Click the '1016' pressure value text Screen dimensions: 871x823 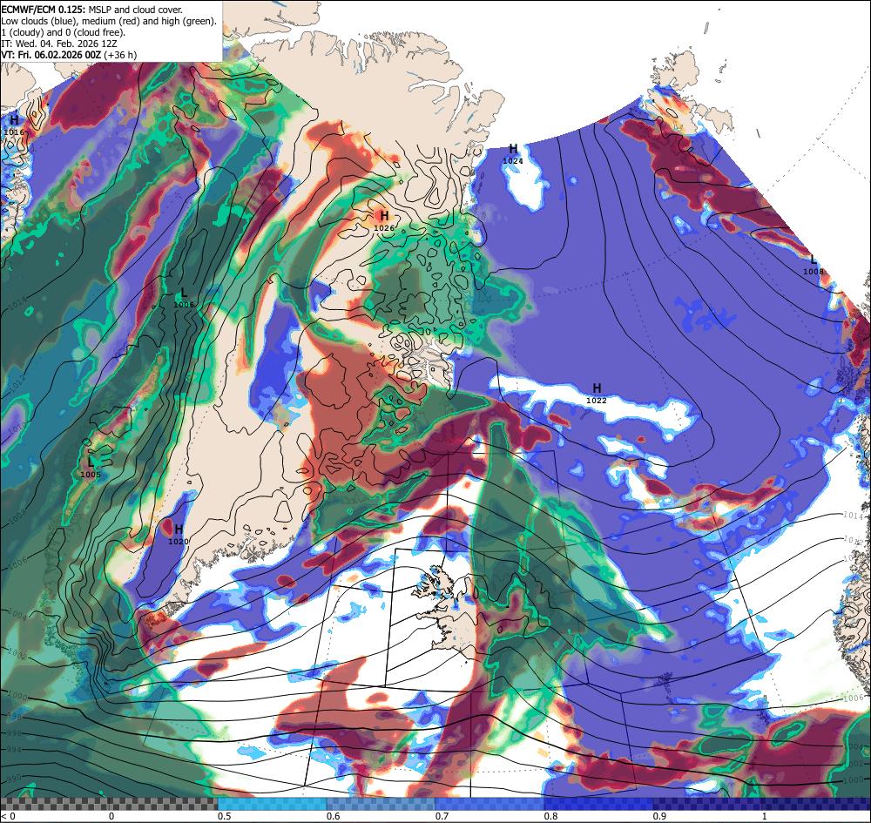point(14,132)
